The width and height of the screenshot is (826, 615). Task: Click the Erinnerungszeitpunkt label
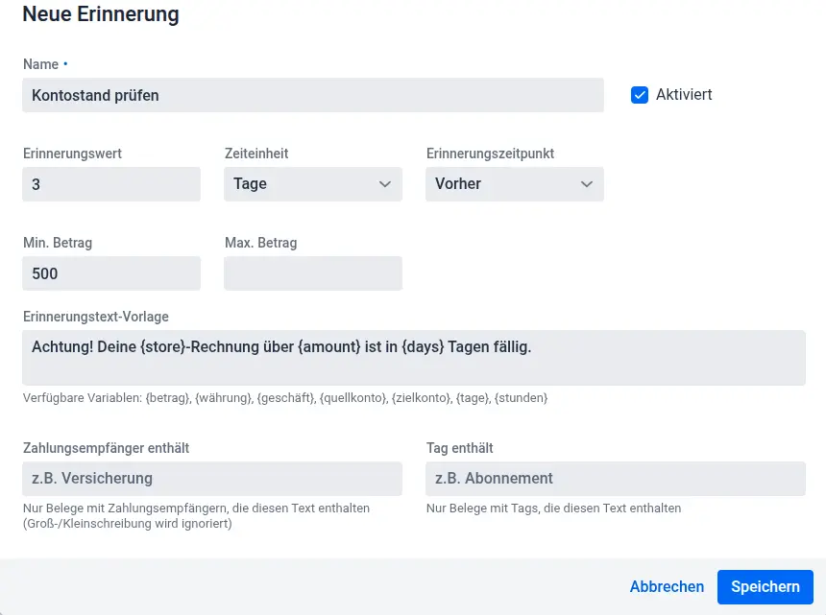tap(490, 154)
